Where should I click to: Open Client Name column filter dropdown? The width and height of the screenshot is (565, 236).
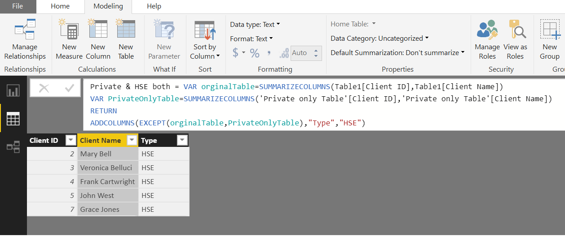pos(132,141)
